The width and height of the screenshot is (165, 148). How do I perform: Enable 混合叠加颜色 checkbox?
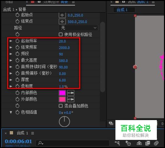click(61, 106)
